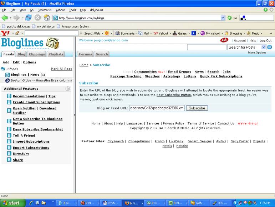Click the Boston Globe feed icon
Screen dimensions: 275x207
point(7,80)
